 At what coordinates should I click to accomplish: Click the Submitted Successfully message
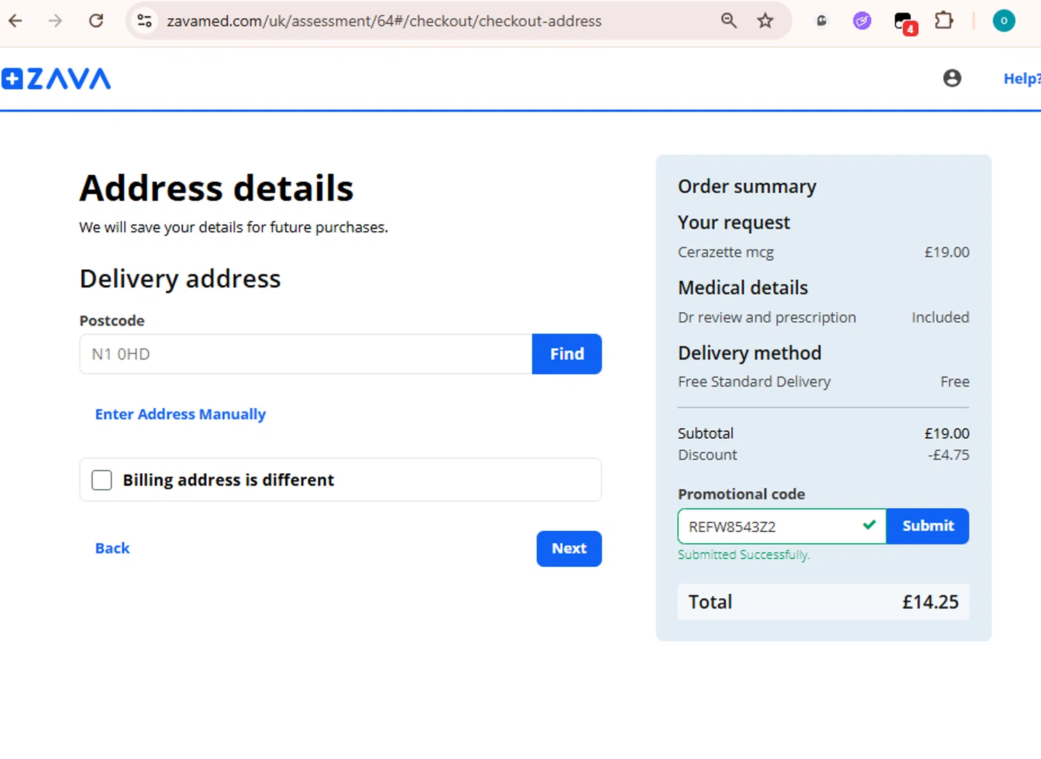pyautogui.click(x=744, y=554)
